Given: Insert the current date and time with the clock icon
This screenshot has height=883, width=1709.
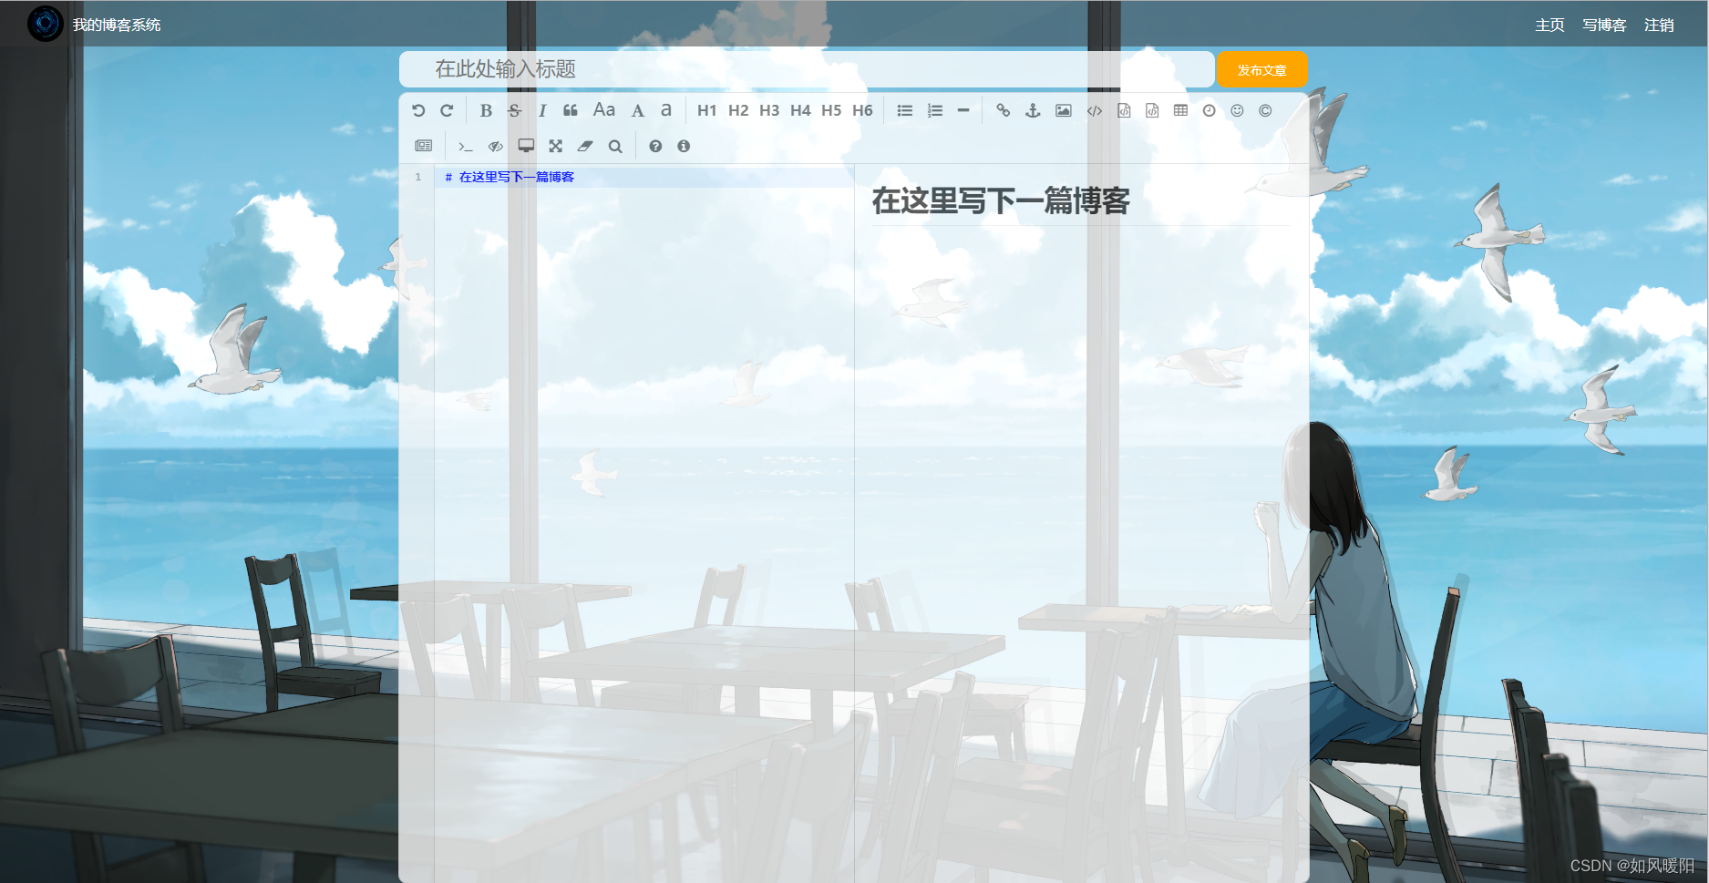Looking at the screenshot, I should tap(1209, 110).
